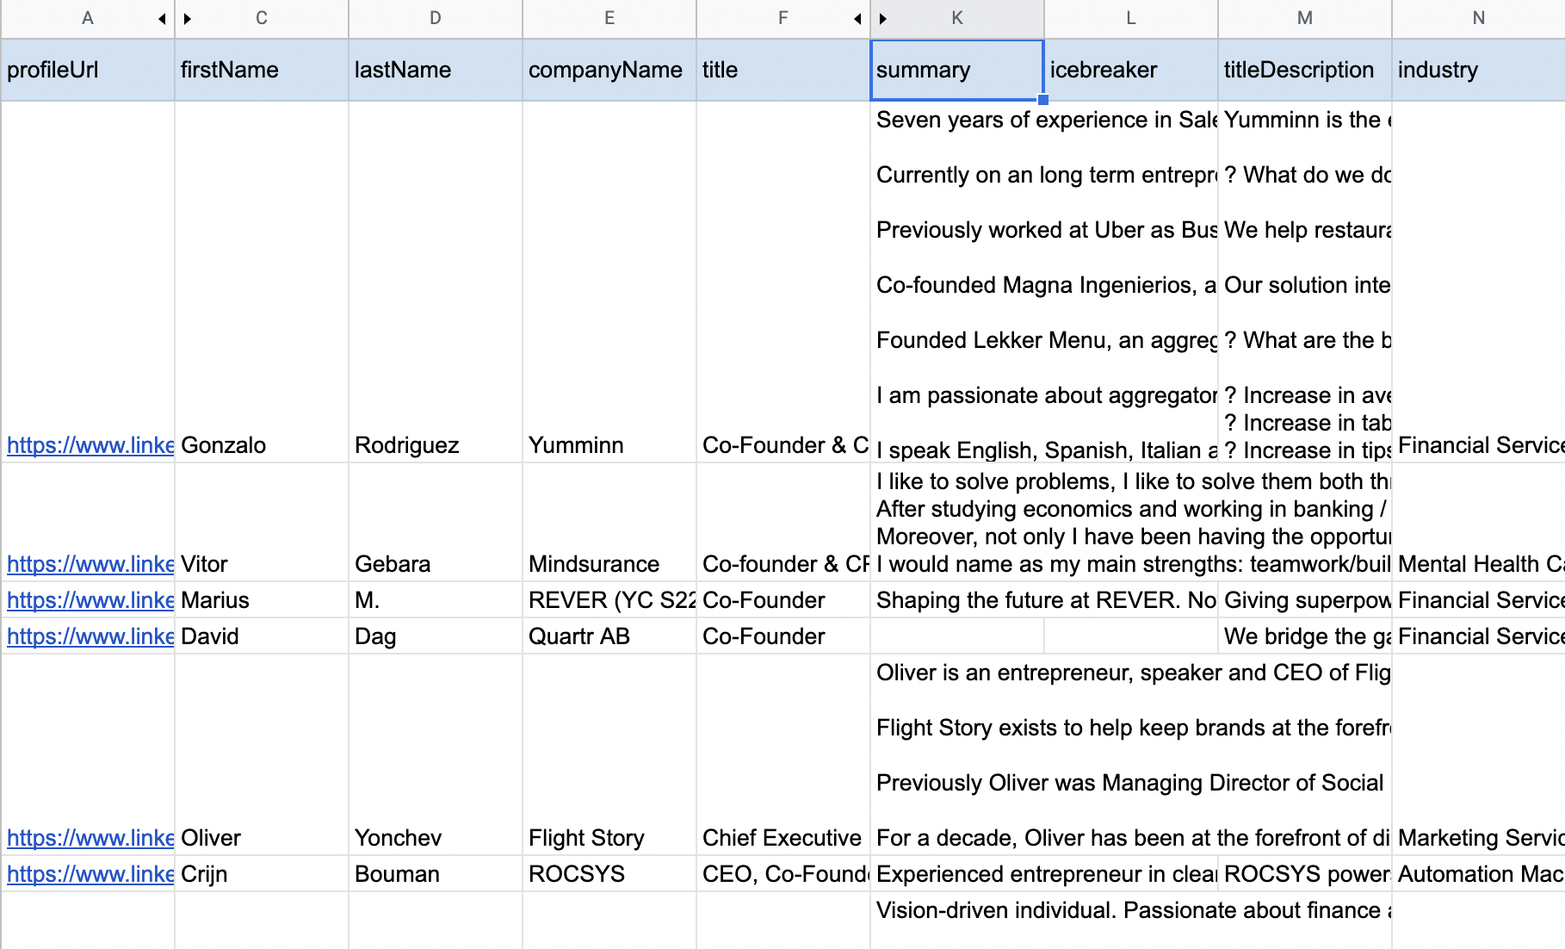Click the cell containing REVER (YC S22)
This screenshot has height=949, width=1565.
tap(609, 600)
